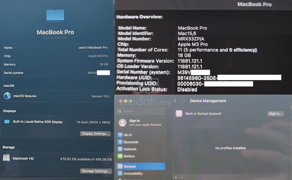Click the Work or School Account icon
292x180 pixels.
coord(179,114)
